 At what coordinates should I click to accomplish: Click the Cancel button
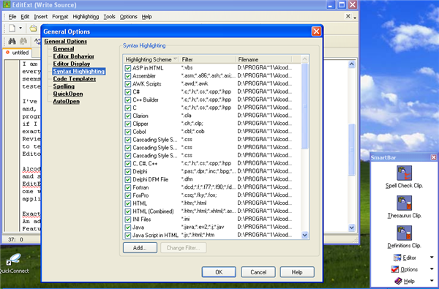click(258, 272)
